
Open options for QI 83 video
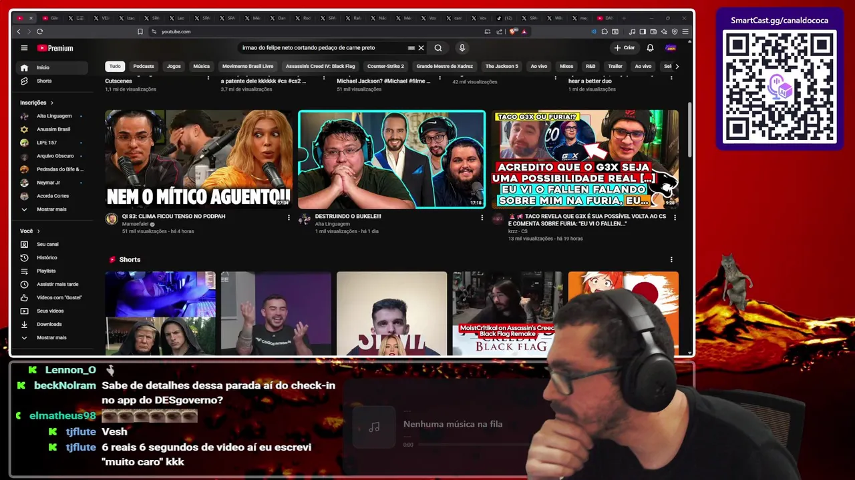[289, 217]
